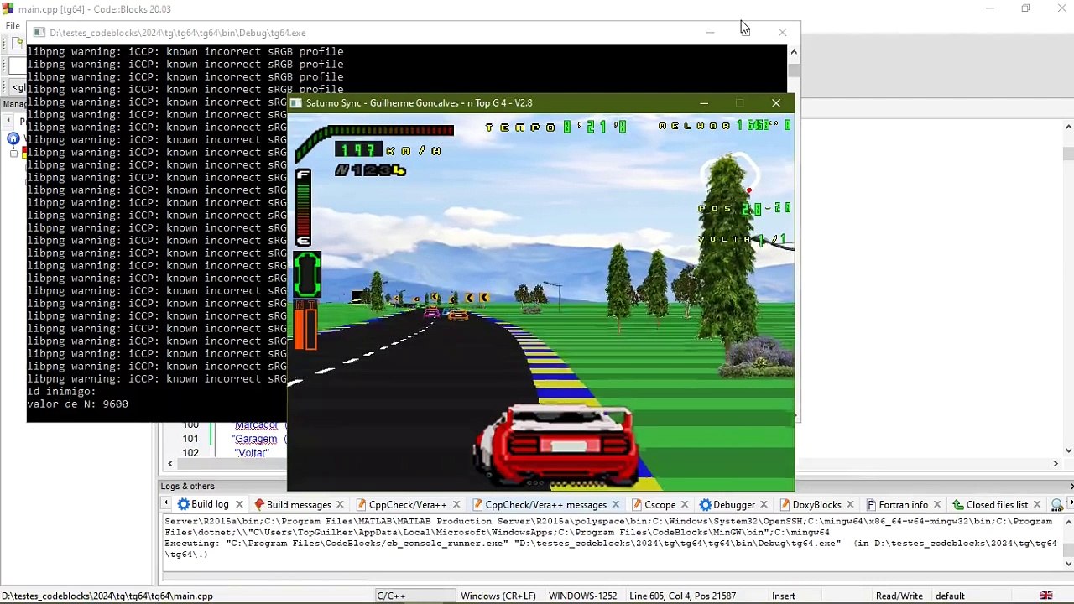Click the left arrow of the Logs tab strip
This screenshot has width=1074, height=604.
coord(165,504)
